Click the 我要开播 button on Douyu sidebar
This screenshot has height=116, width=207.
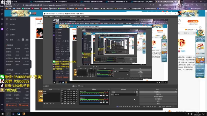[x=24, y=105]
